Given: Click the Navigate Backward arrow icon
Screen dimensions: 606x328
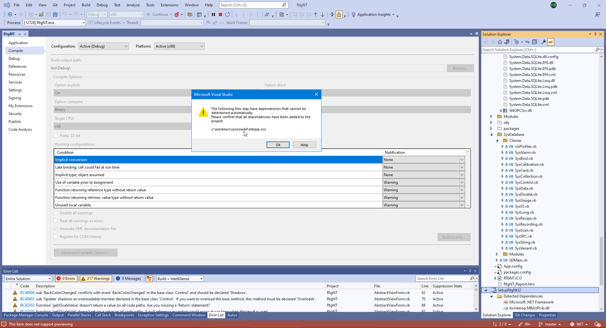Looking at the screenshot, I should [10, 14].
